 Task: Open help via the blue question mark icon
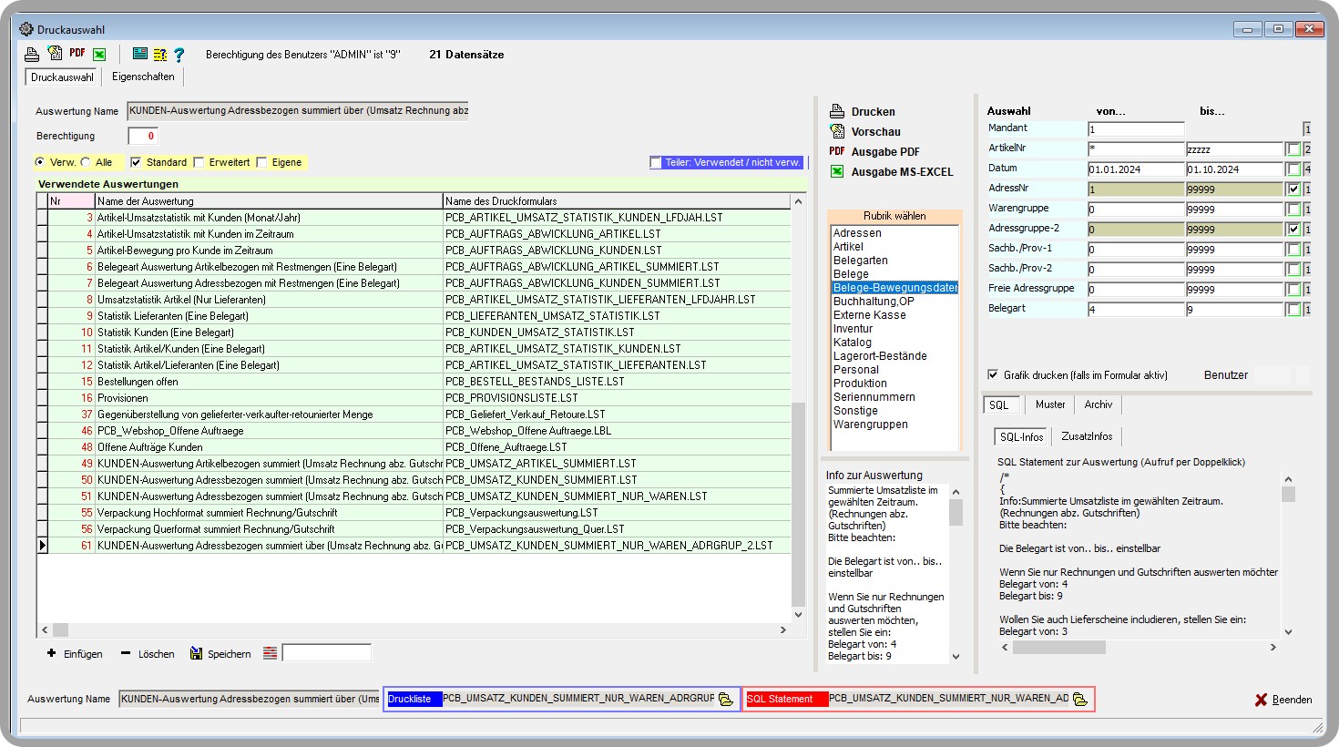point(179,55)
